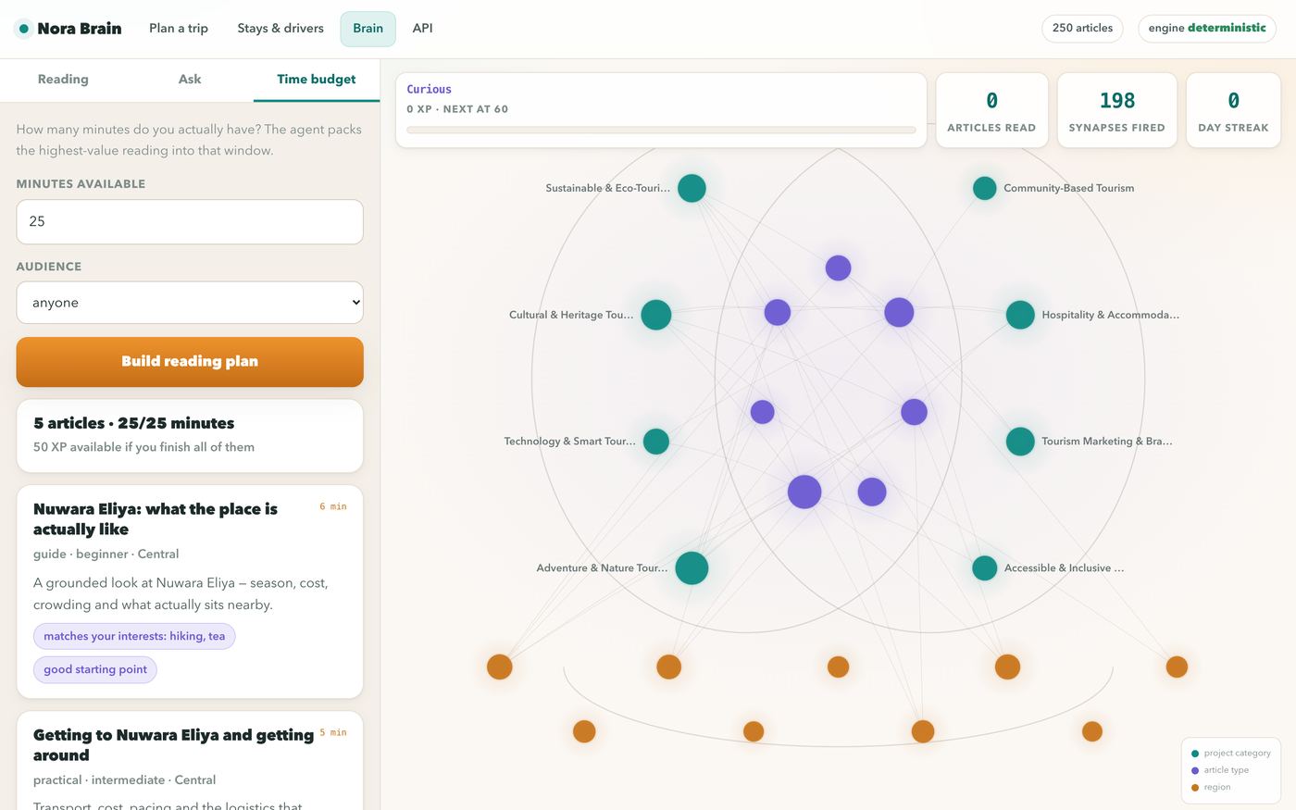This screenshot has height=810, width=1296.
Task: Open the Plan a trip page
Action: pyautogui.click(x=179, y=29)
